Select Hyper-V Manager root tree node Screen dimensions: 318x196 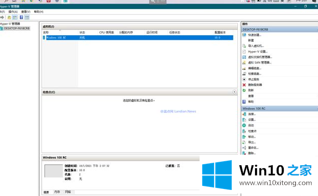coord(10,24)
